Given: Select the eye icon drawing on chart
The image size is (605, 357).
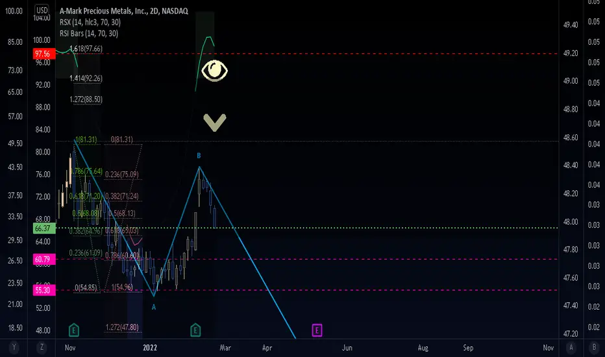Looking at the screenshot, I should (214, 71).
